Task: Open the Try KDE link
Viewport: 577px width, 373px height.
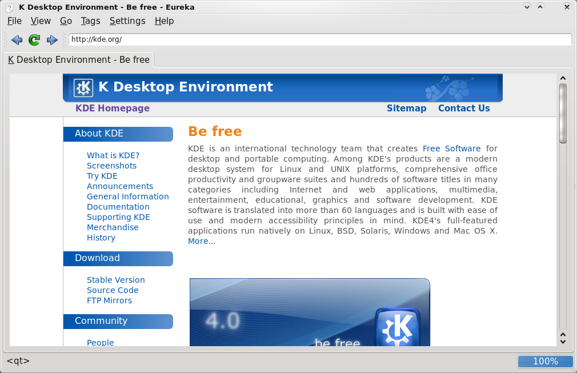Action: tap(102, 176)
